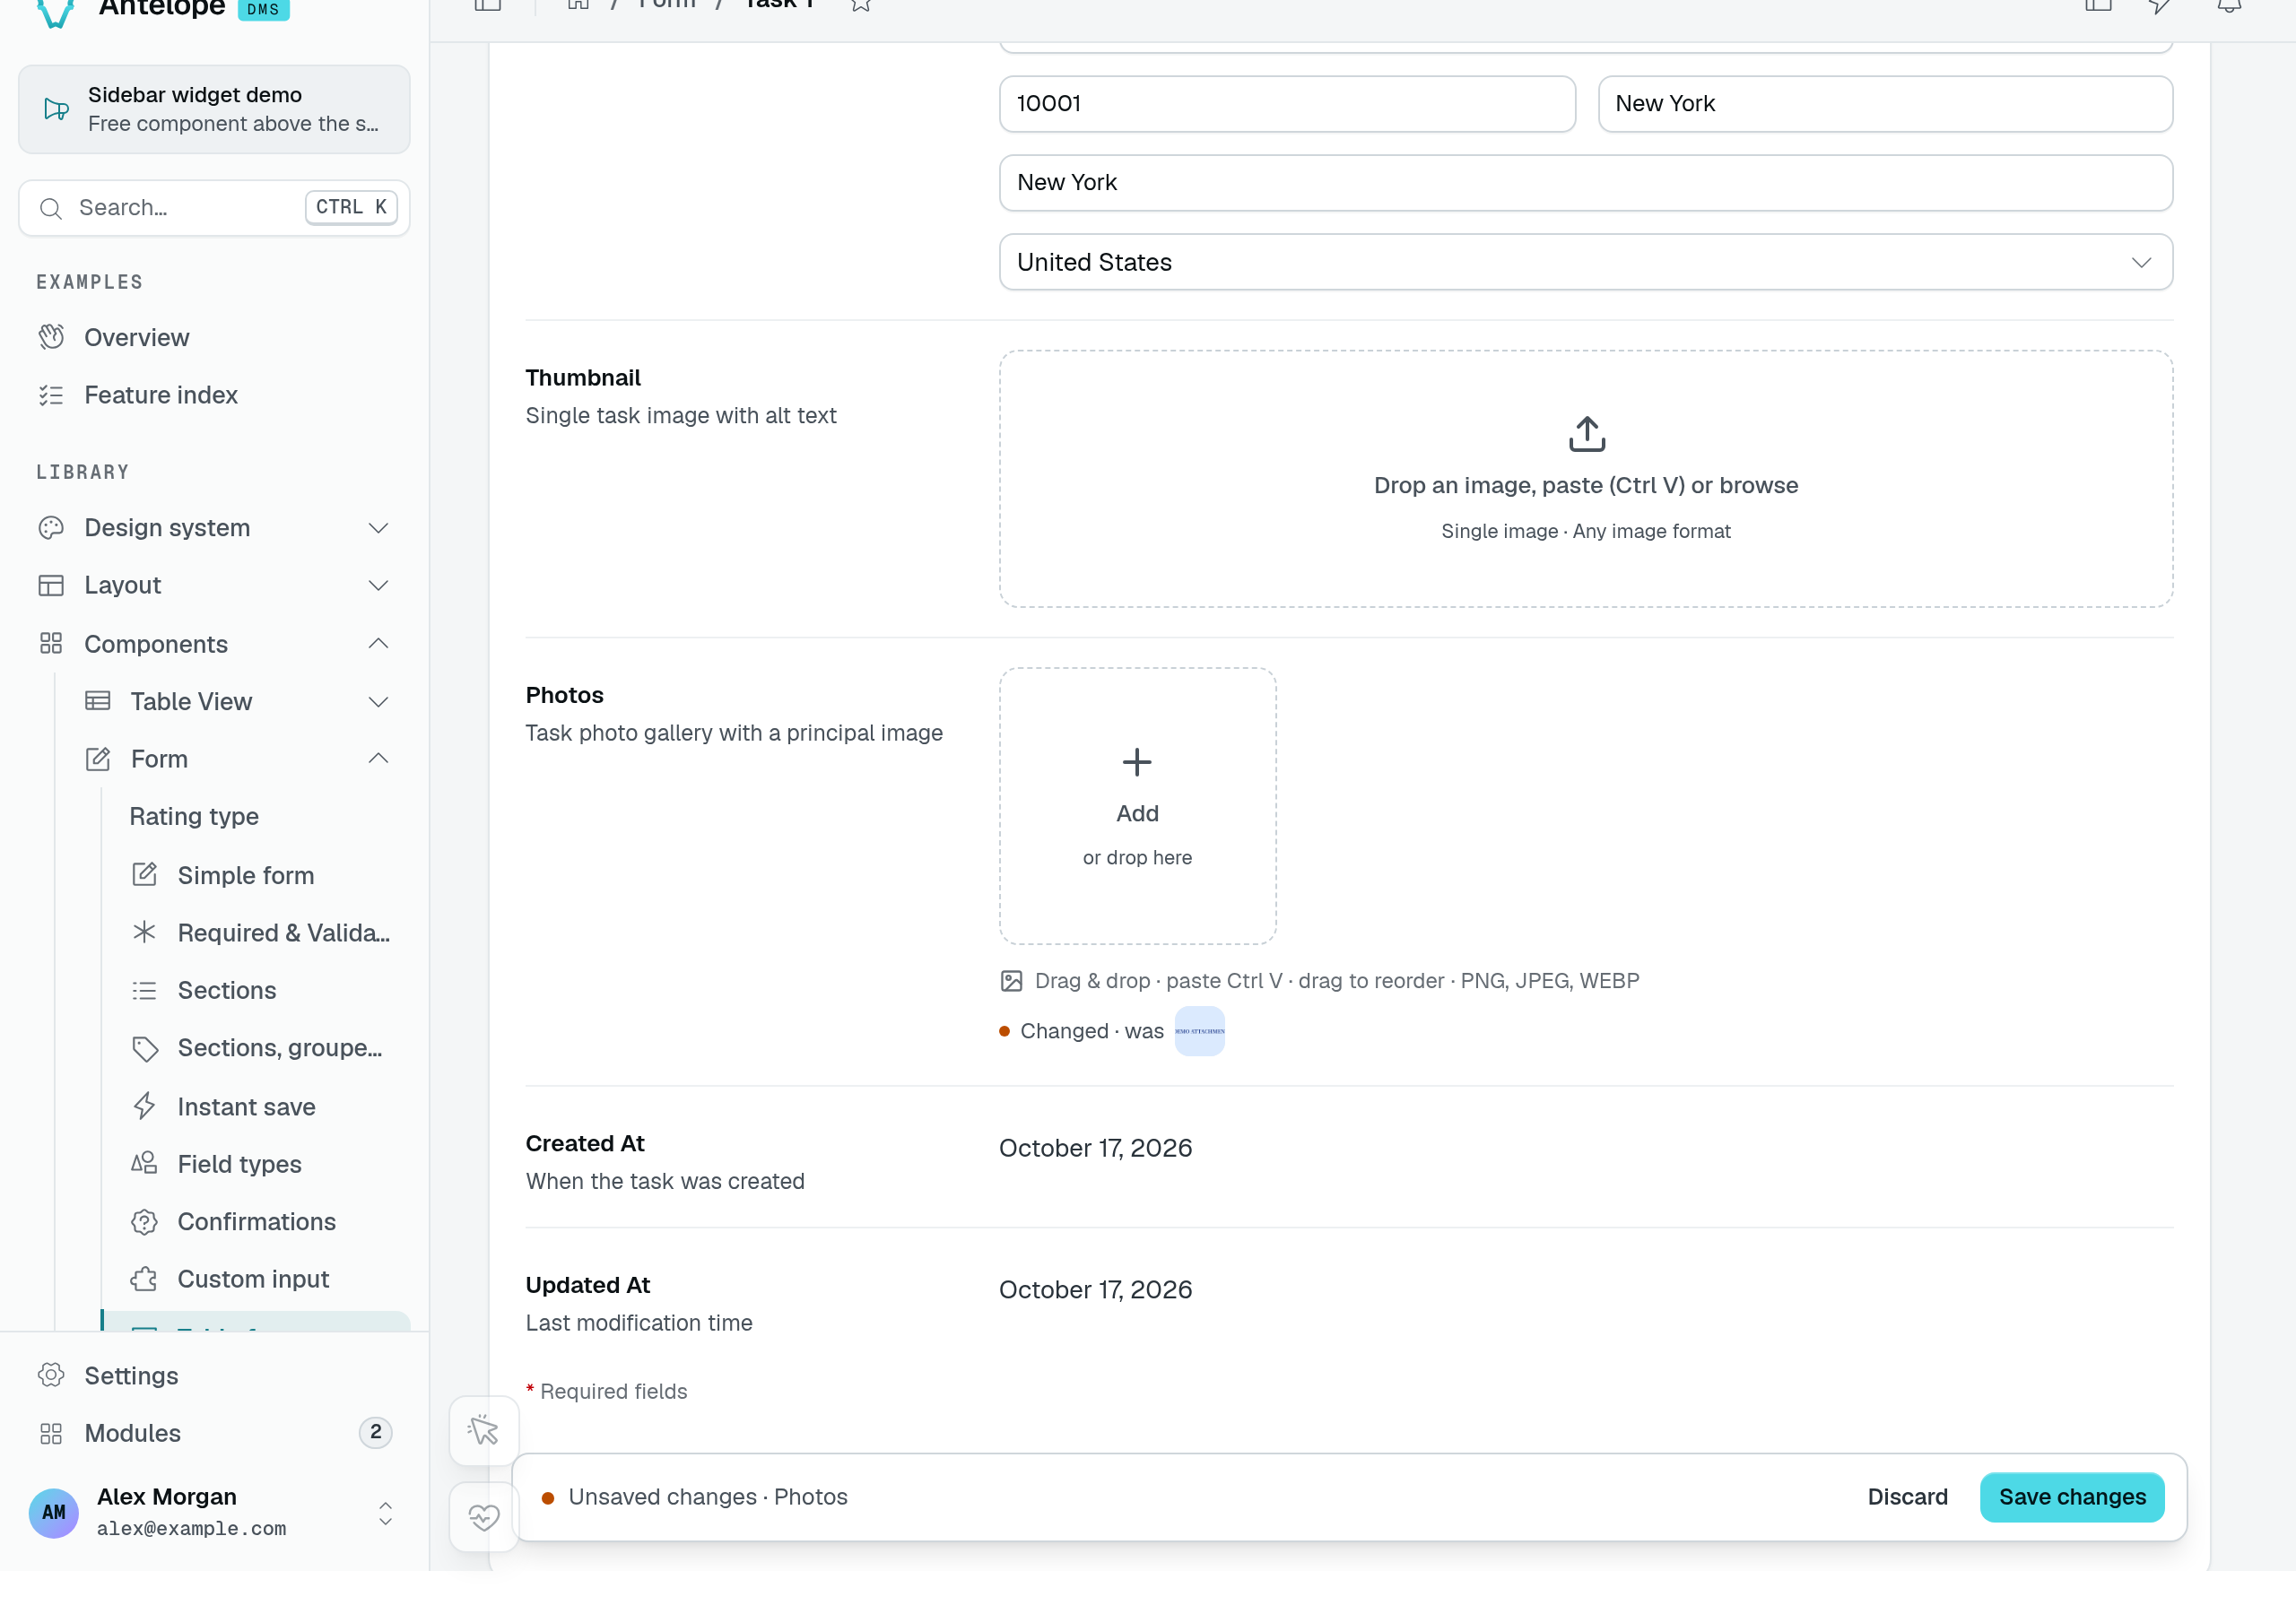The height and width of the screenshot is (1614, 2296).
Task: Click previous photo thumbnail next to Changed
Action: (x=1199, y=1031)
